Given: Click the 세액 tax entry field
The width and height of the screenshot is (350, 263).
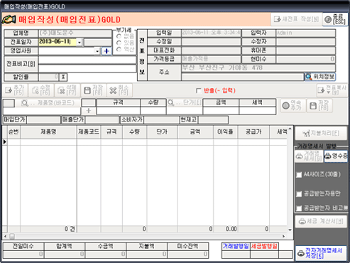Looking at the screenshot, I should 257,111.
